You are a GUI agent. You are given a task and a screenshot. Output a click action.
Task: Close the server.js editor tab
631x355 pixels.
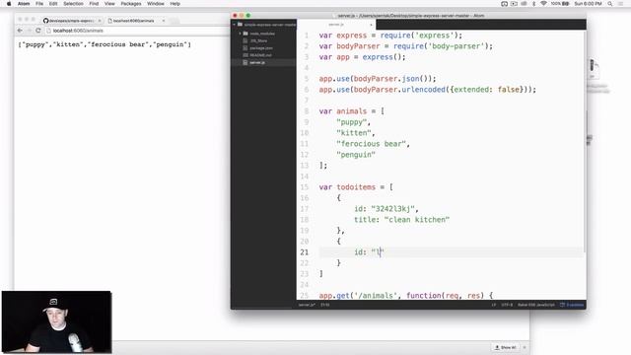pos(371,25)
